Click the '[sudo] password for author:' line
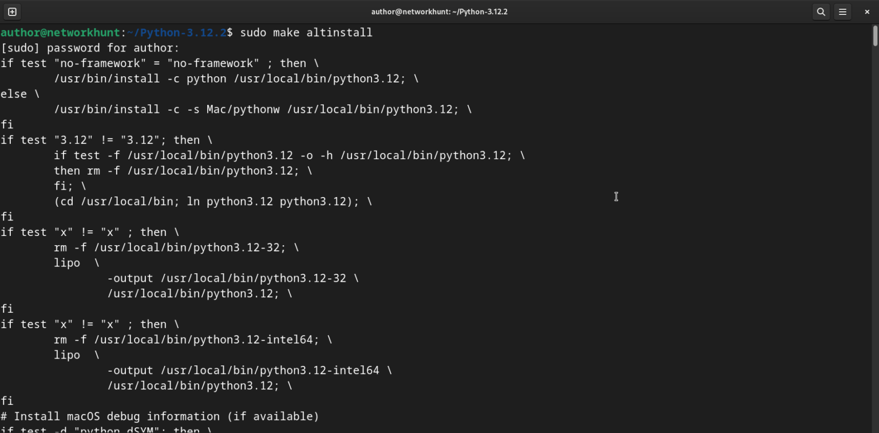This screenshot has width=879, height=433. pos(90,48)
